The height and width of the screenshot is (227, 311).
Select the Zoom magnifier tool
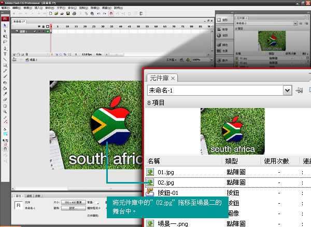click(5, 112)
